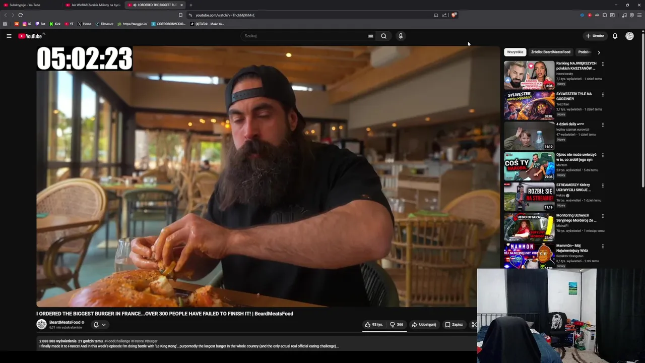This screenshot has height=363, width=645.
Task: Open more options for Monitoring Uchwycił video
Action: pos(603,216)
